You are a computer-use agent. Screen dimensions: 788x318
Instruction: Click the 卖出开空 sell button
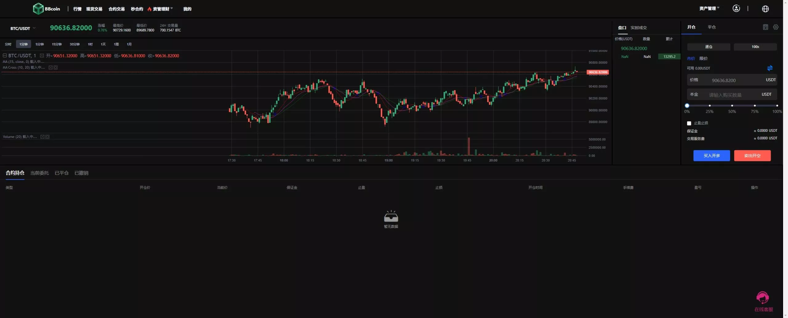tap(752, 156)
